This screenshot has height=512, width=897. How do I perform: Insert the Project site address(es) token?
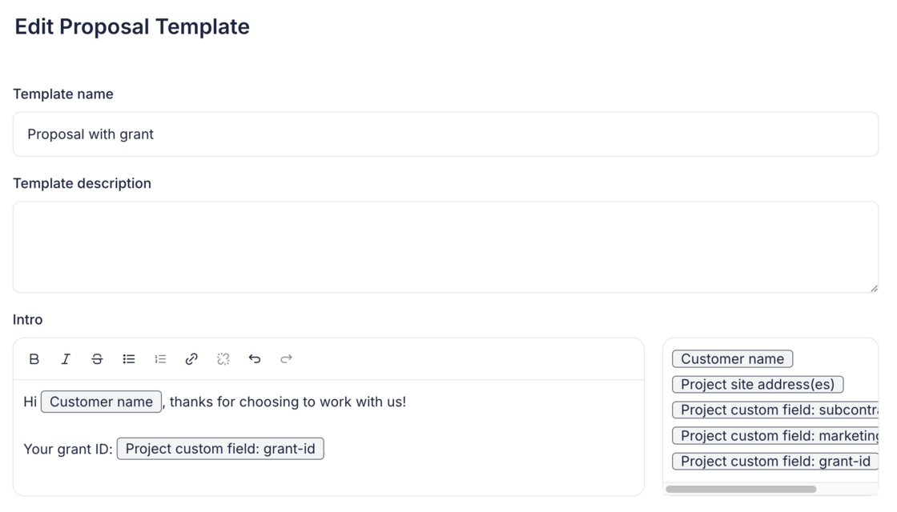click(x=758, y=384)
